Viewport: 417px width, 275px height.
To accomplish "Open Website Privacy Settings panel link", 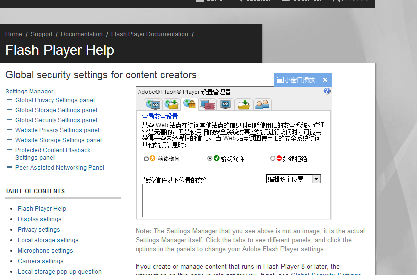I will [57, 130].
